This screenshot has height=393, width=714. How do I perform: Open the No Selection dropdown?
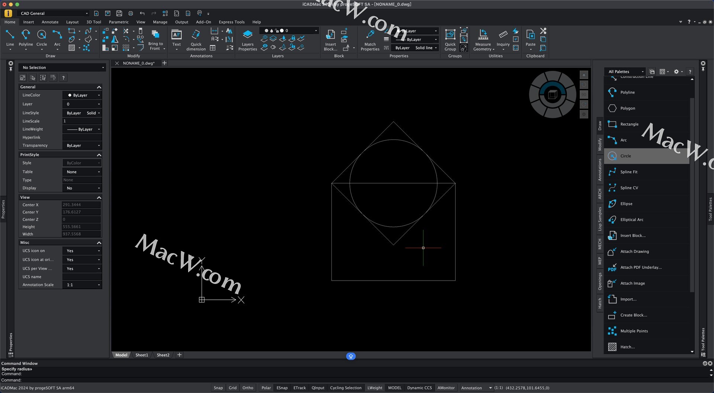[x=62, y=68]
